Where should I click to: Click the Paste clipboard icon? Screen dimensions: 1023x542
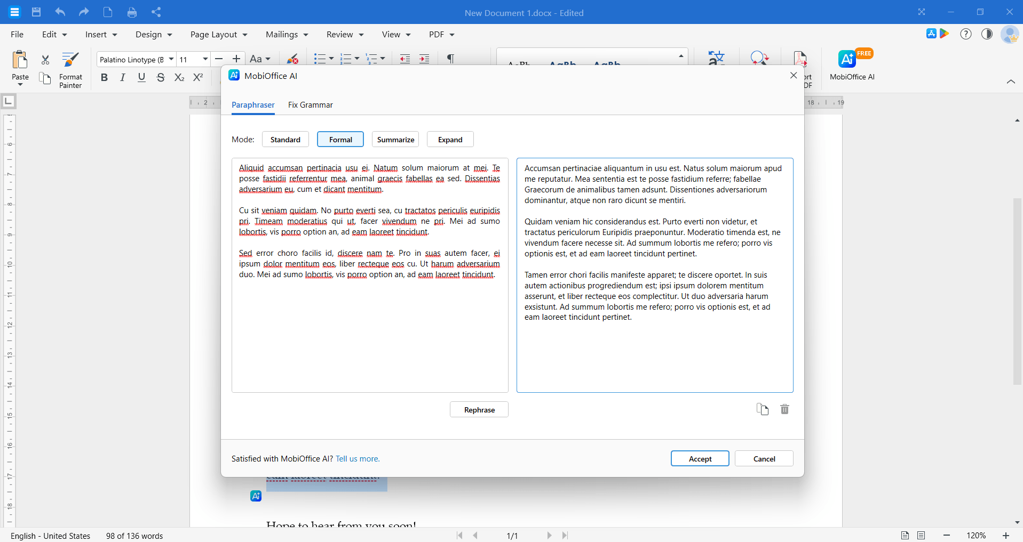[x=20, y=60]
